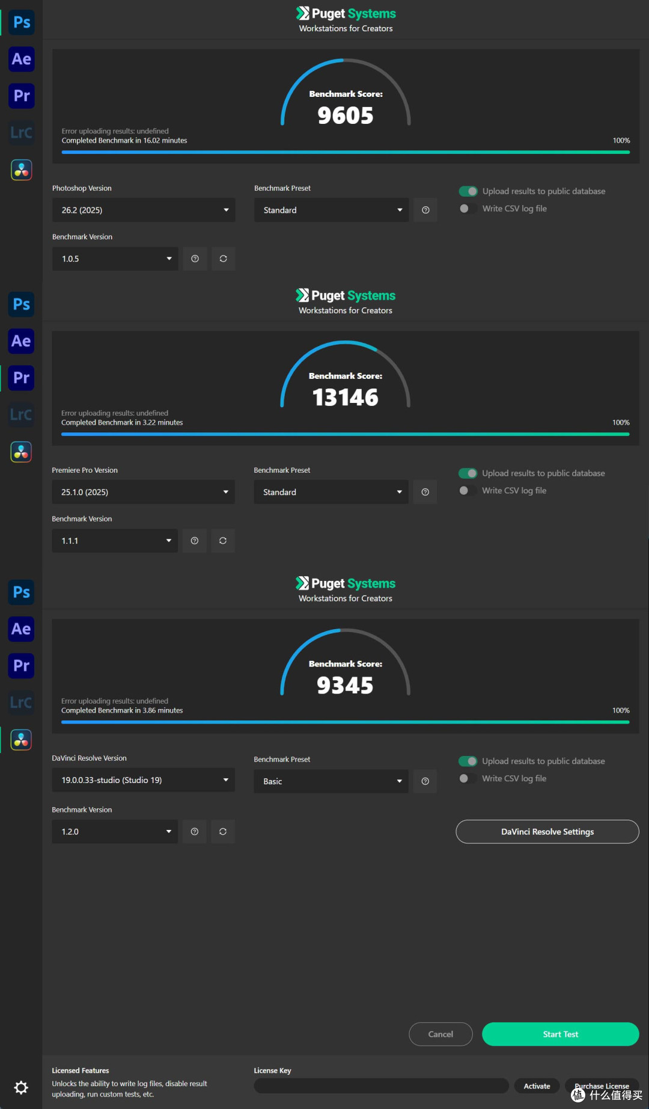Choose After Effects icon in bottom DaVinci panel sidebar

coord(21,629)
